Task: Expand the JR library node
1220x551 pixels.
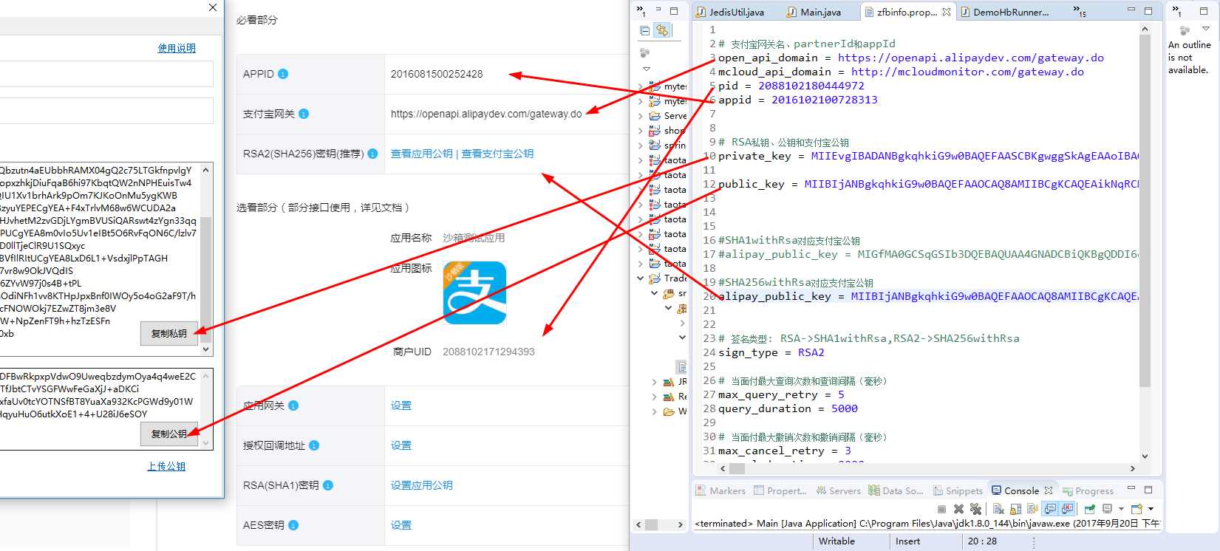Action: point(654,382)
